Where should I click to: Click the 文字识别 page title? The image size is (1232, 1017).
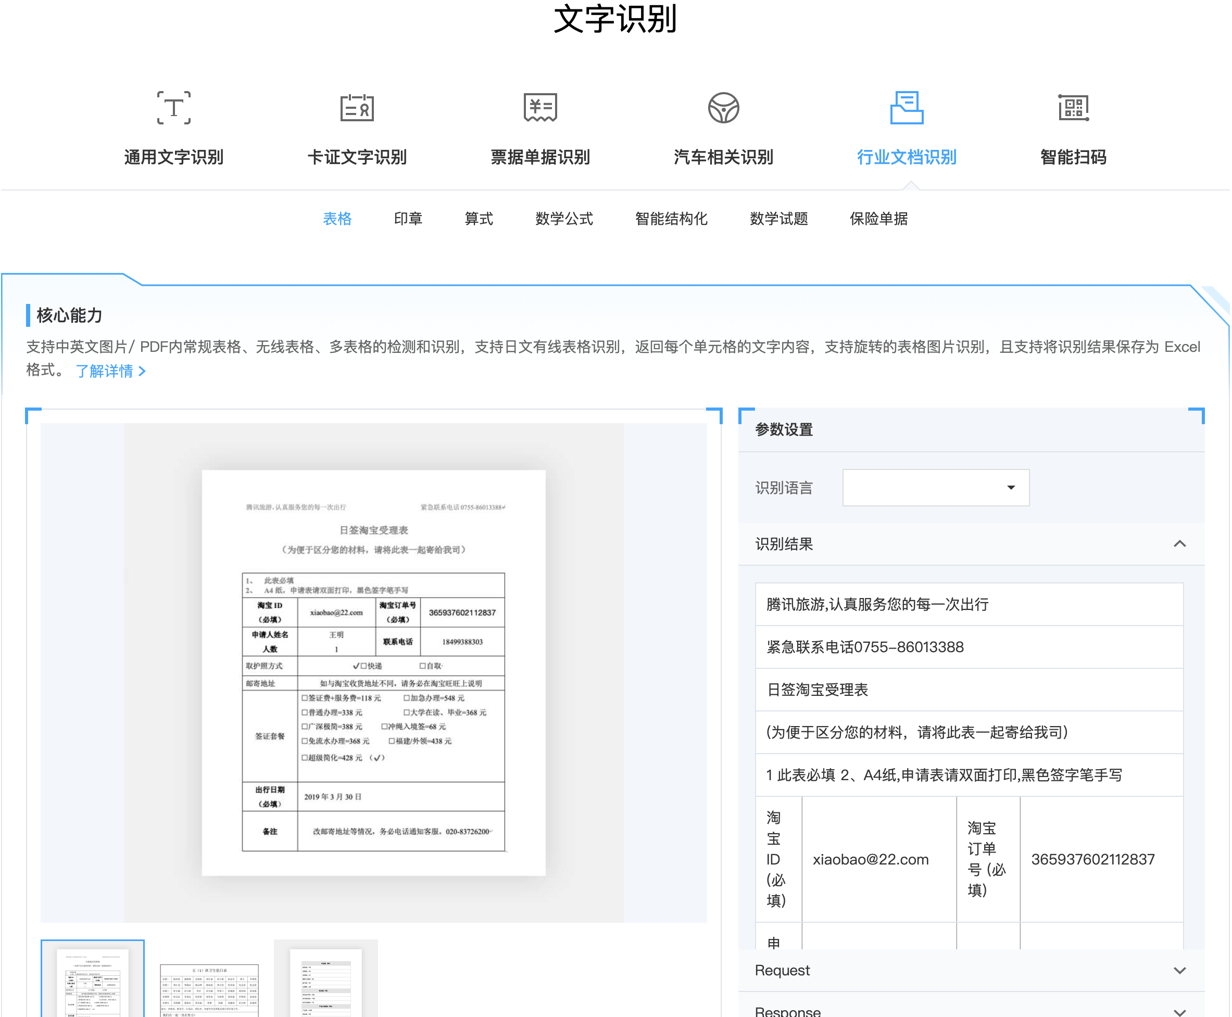click(x=615, y=19)
